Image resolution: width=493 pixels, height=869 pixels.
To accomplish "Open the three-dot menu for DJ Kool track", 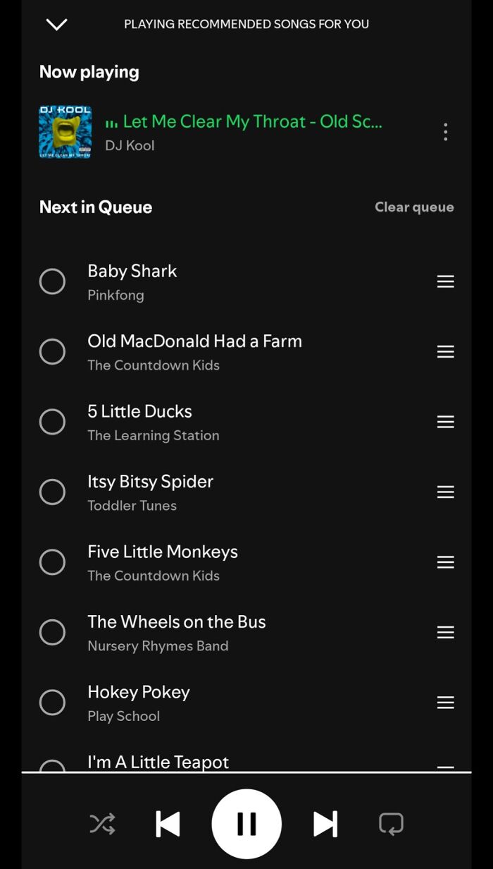I will pyautogui.click(x=445, y=132).
